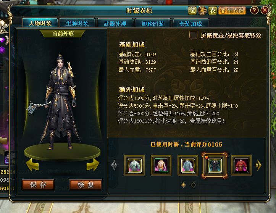276x213 pixels.
Task: Click the 恢复 restore button
Action: pyautogui.click(x=86, y=185)
